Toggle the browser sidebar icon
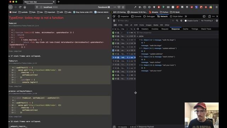227x128 pixels. point(145,7)
